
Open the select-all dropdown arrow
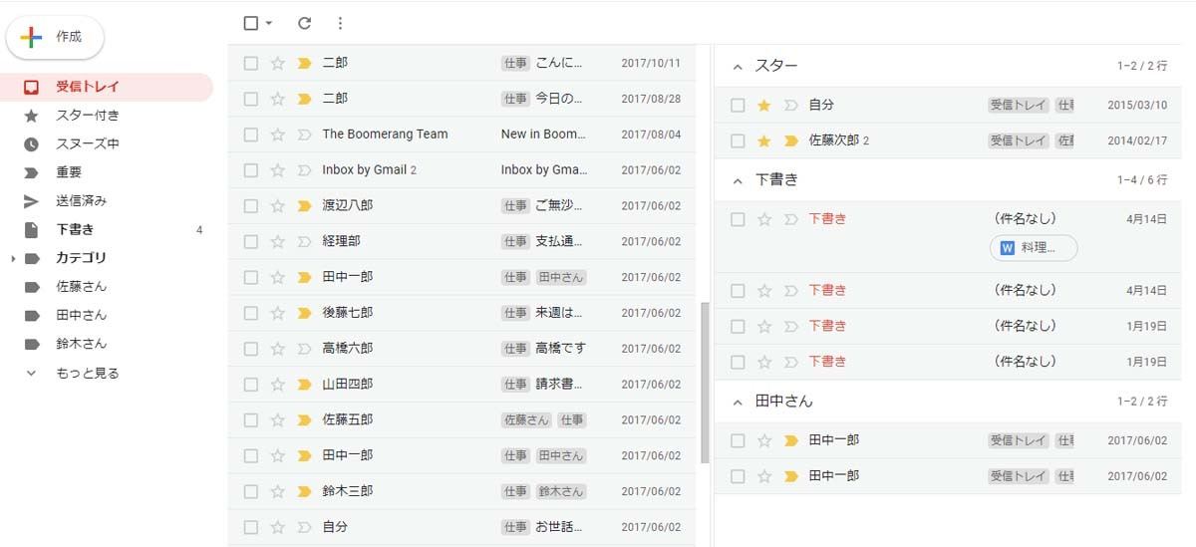click(269, 23)
